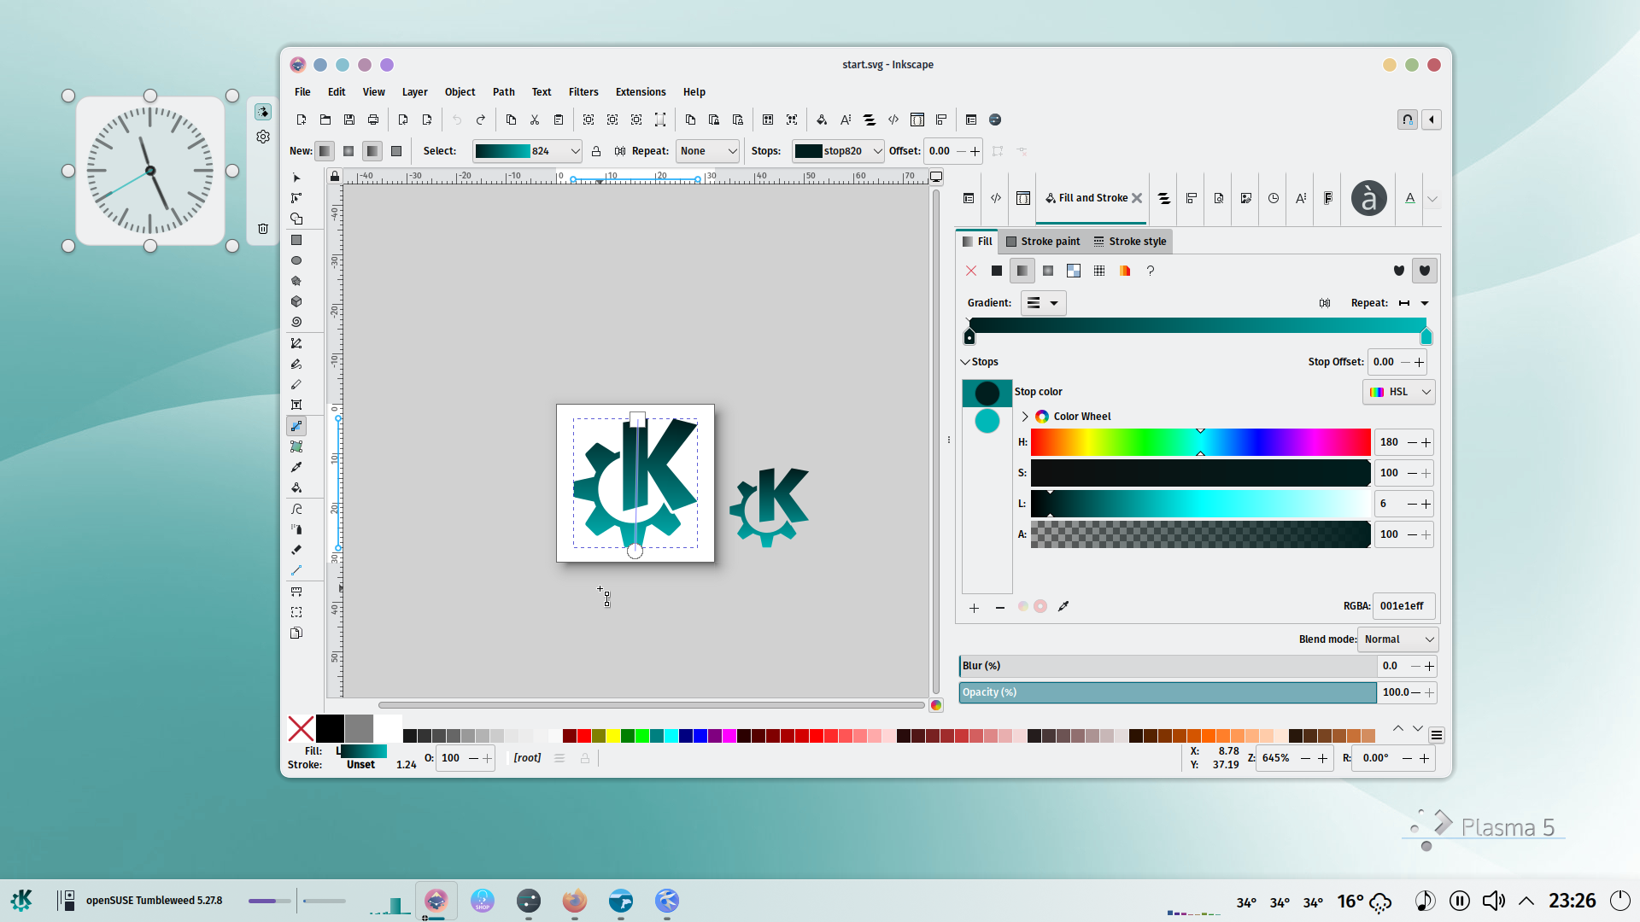Image resolution: width=1640 pixels, height=922 pixels.
Task: Remove fill paint with the X button
Action: [971, 271]
